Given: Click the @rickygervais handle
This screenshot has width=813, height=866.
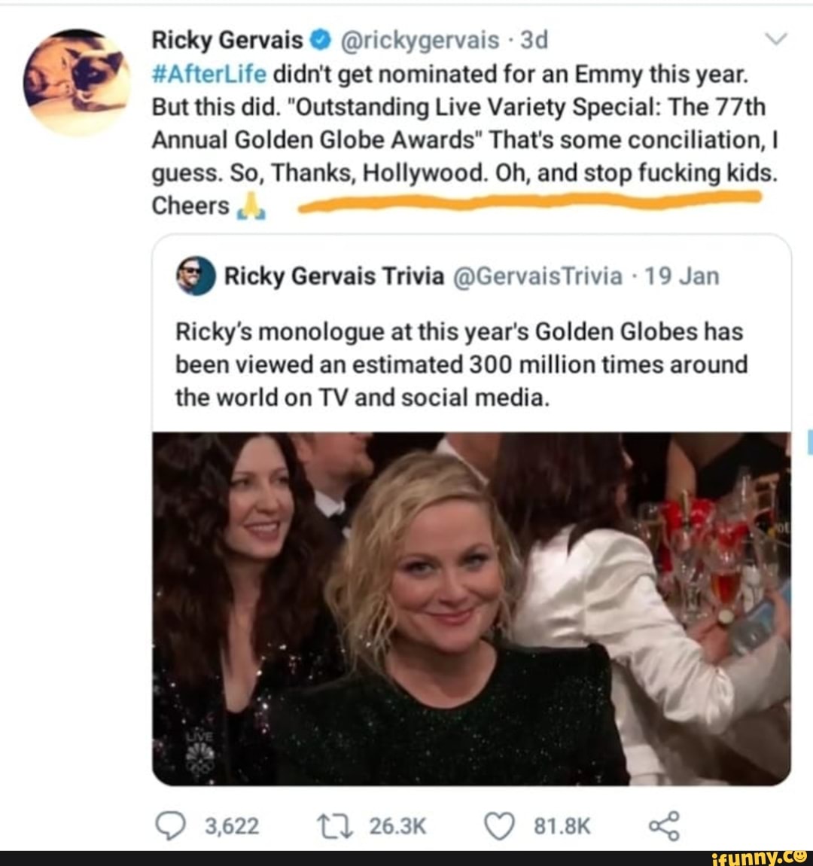Looking at the screenshot, I should click(x=421, y=40).
